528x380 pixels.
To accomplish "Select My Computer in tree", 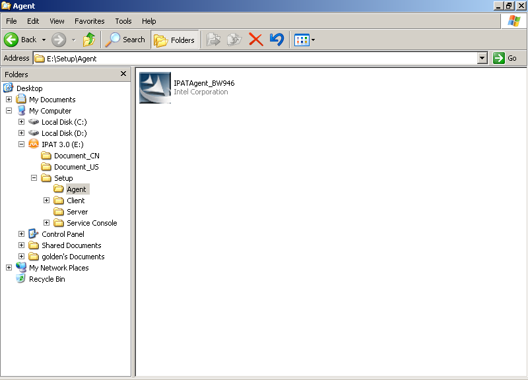I will 50,111.
